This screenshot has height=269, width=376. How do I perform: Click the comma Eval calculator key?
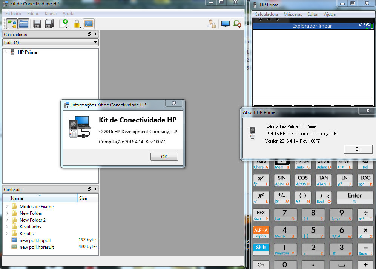click(x=324, y=198)
